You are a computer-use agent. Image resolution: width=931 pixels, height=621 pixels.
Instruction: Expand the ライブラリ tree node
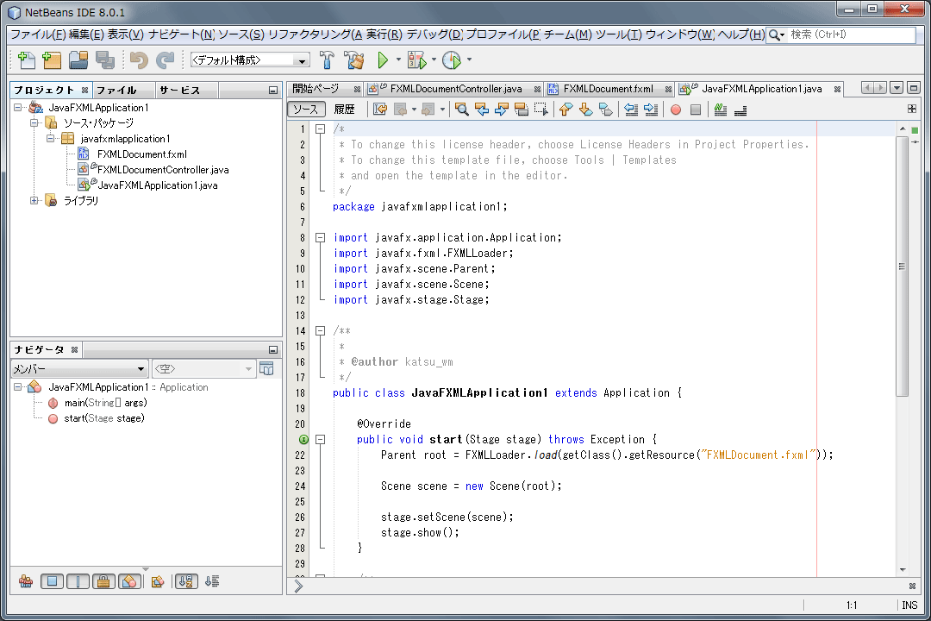(34, 201)
